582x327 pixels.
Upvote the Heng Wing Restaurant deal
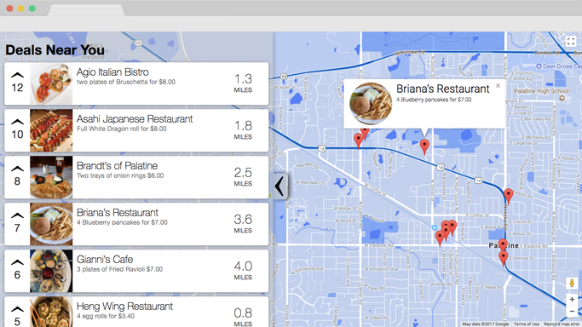[x=17, y=309]
